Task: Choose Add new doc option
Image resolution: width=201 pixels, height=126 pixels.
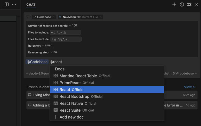Action: click(x=107, y=117)
